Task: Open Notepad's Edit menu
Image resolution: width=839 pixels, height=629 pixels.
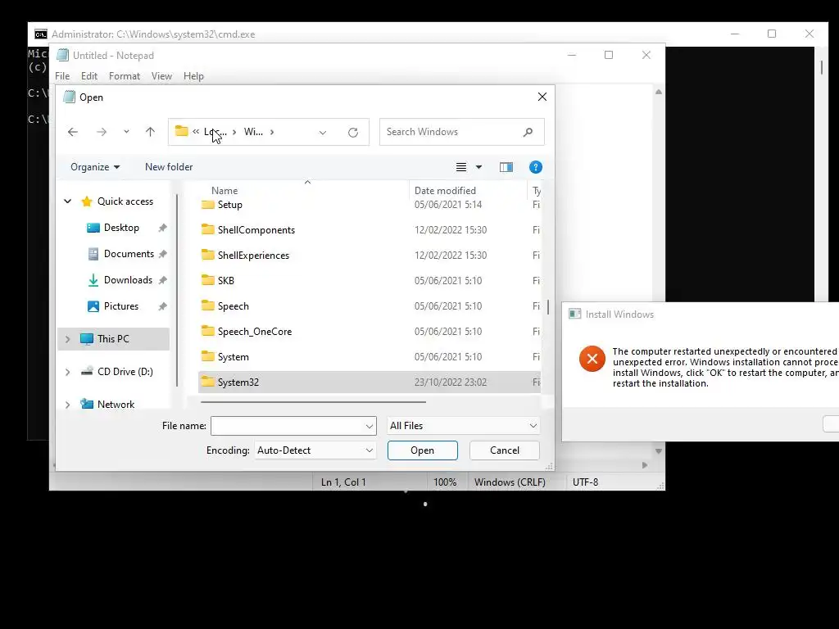Action: [88, 76]
